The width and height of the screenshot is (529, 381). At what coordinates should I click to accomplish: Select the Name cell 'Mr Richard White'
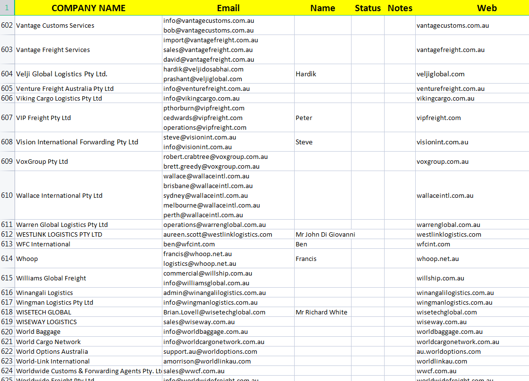(x=321, y=312)
